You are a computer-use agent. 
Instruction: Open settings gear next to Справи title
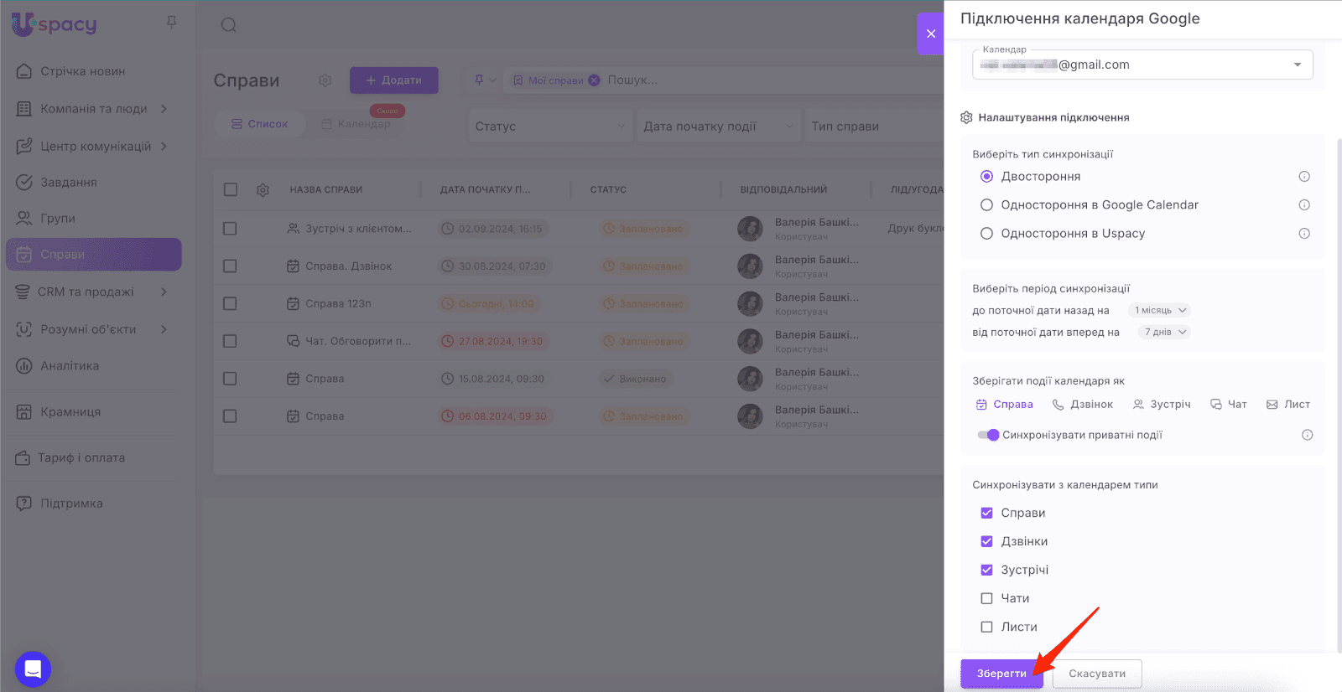(325, 80)
